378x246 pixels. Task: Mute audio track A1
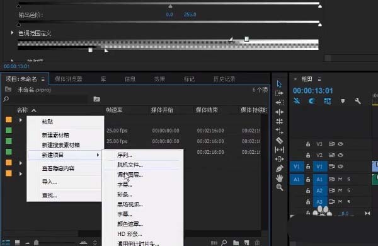(340, 179)
